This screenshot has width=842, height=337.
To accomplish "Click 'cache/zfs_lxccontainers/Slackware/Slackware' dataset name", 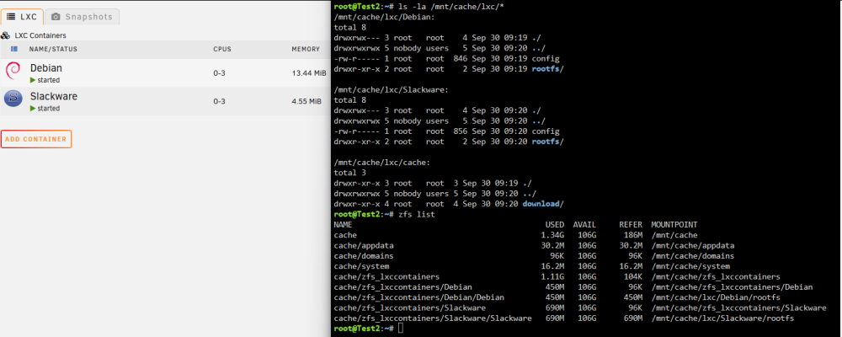I will [433, 318].
